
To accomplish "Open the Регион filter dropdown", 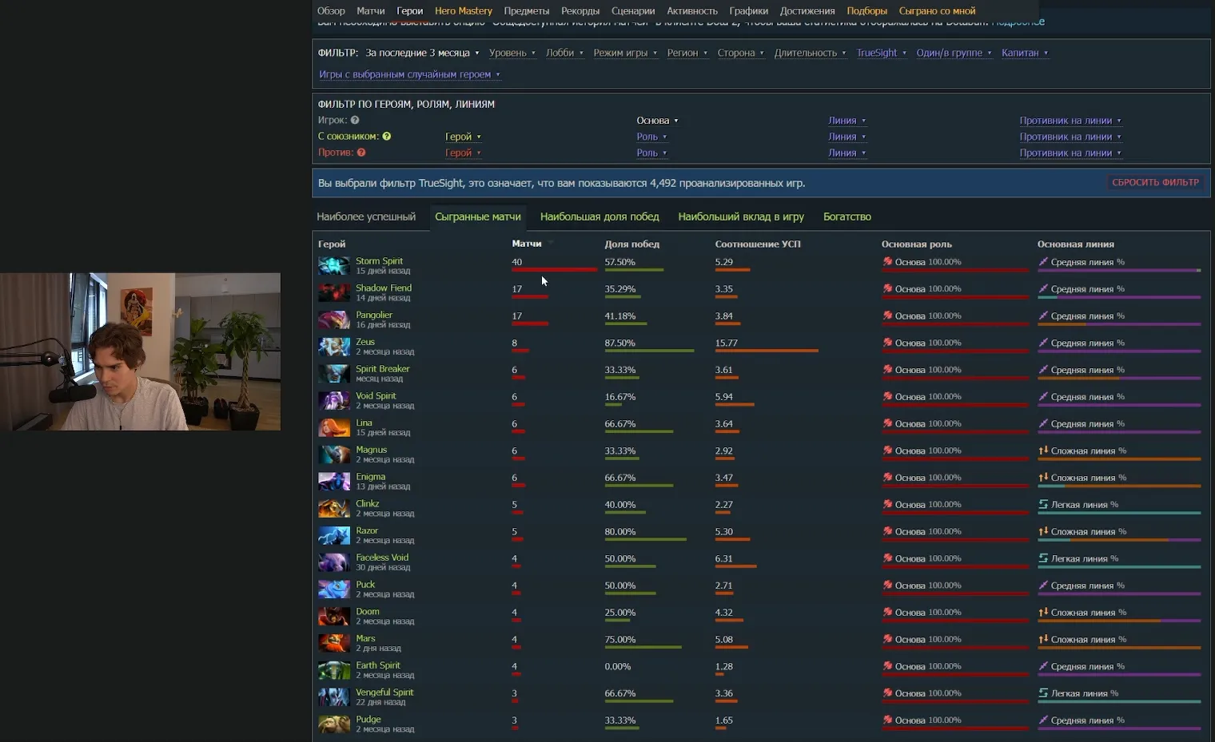I will tap(687, 53).
